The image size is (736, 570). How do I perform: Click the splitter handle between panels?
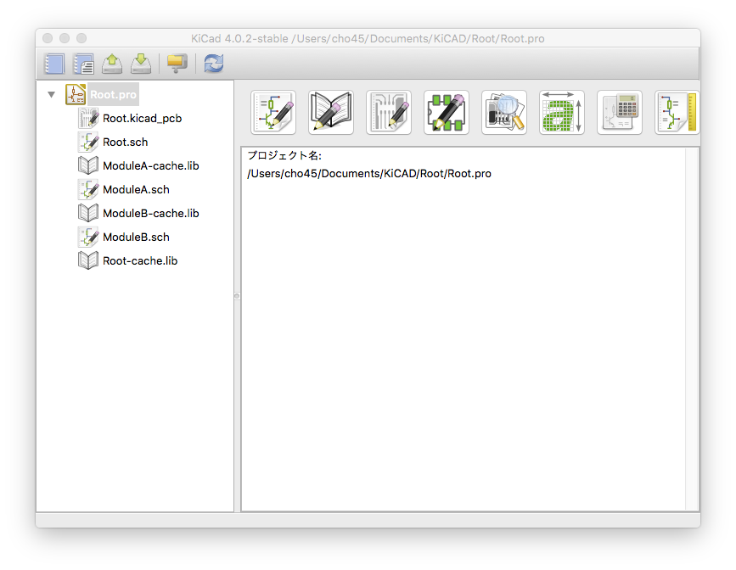(x=237, y=295)
